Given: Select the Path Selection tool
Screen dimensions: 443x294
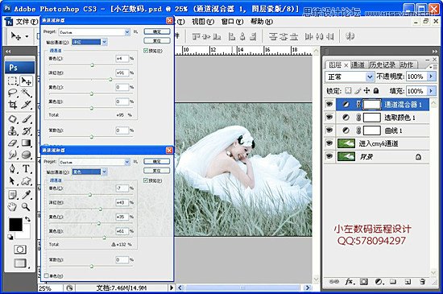Looking at the screenshot, I should [x=12, y=180].
